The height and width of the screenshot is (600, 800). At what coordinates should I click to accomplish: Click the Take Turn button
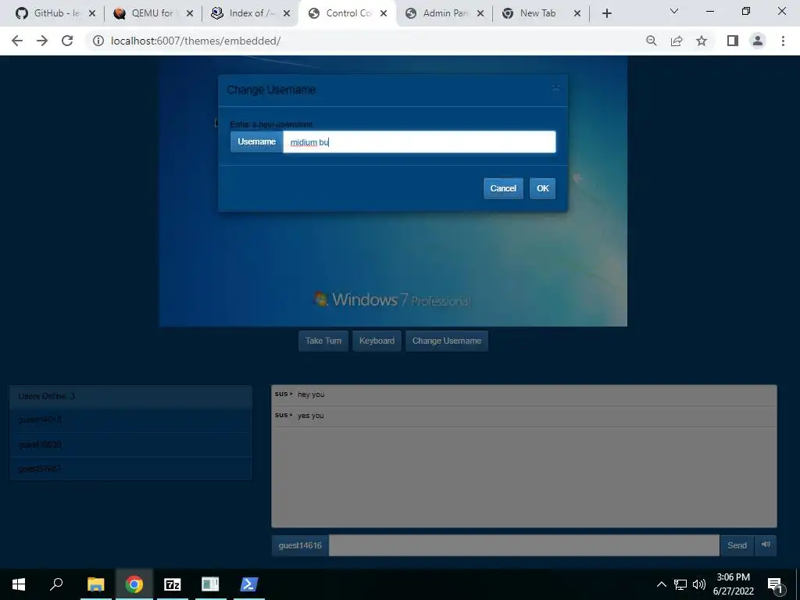[323, 341]
